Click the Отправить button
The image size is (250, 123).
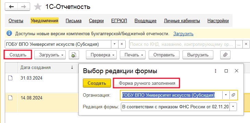pyautogui.click(x=164, y=55)
